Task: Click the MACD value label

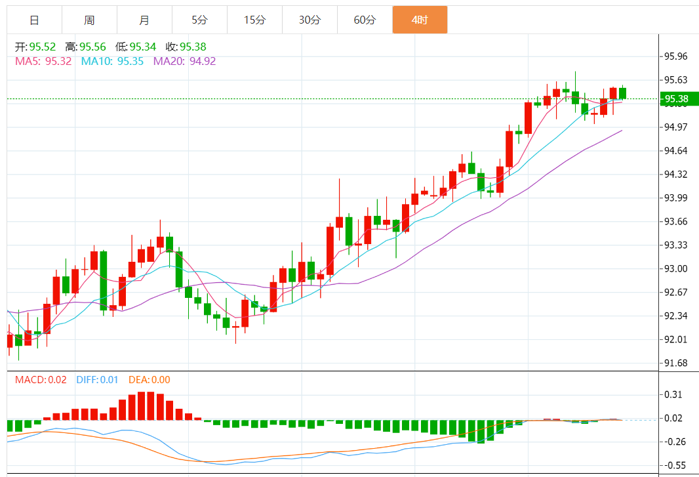Action: coord(41,379)
